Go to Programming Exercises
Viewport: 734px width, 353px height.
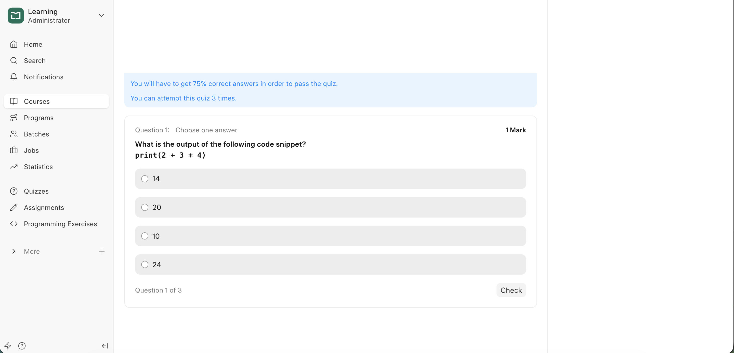(60, 224)
